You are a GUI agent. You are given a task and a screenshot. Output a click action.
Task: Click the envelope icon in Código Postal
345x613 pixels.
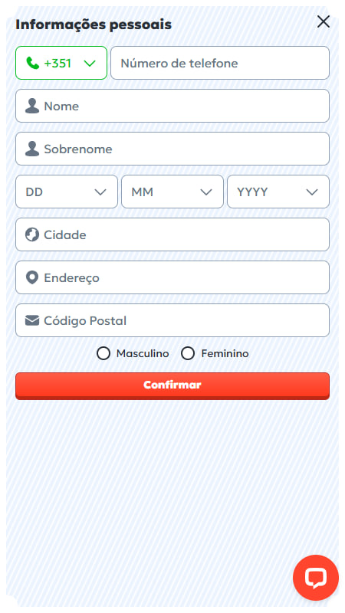[32, 320]
